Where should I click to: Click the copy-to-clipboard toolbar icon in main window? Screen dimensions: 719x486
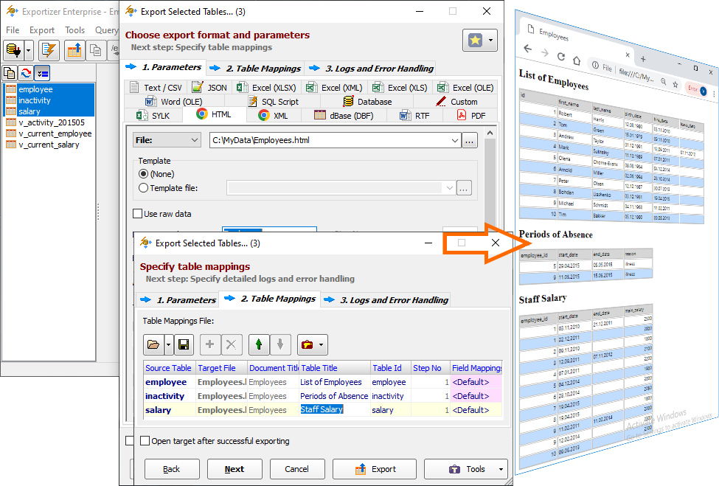point(96,50)
